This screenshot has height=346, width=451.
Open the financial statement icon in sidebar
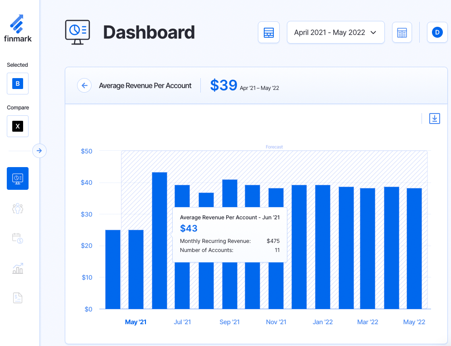point(17,297)
